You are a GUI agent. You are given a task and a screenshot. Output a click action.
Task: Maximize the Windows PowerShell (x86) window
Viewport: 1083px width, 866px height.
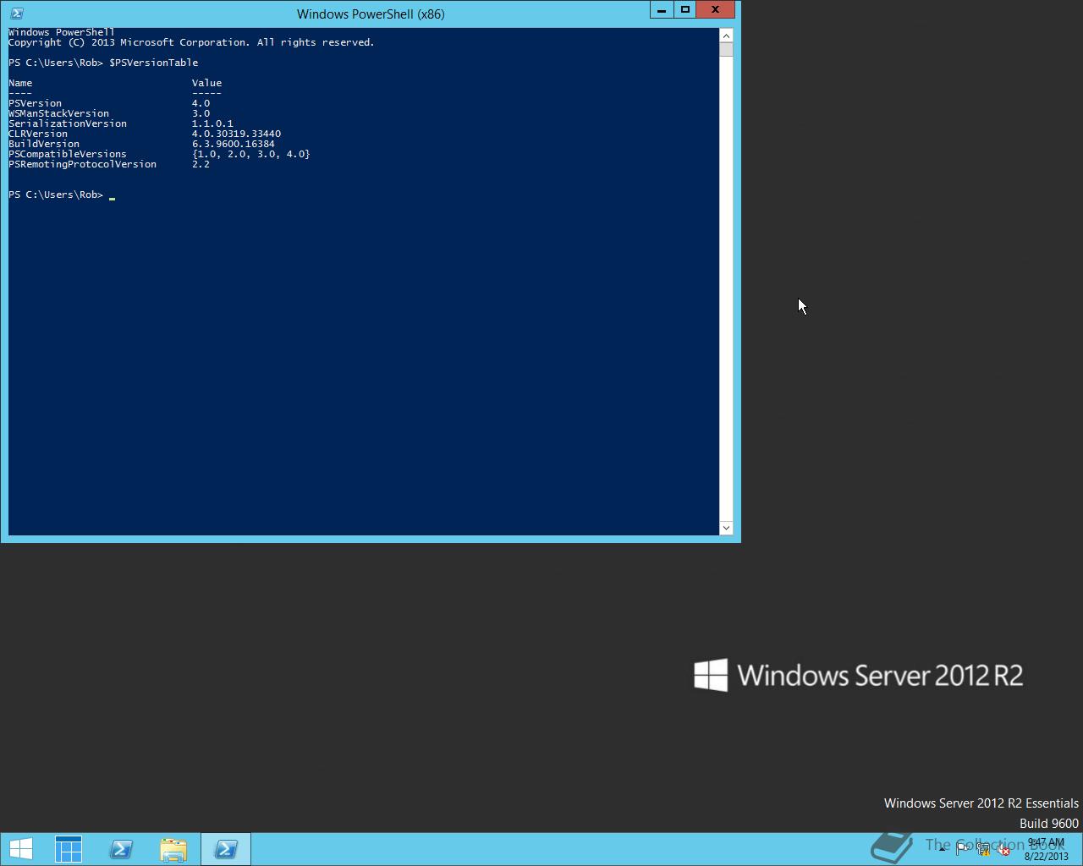pyautogui.click(x=685, y=10)
